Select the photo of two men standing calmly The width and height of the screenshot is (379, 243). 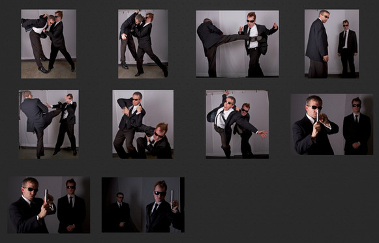point(331,44)
